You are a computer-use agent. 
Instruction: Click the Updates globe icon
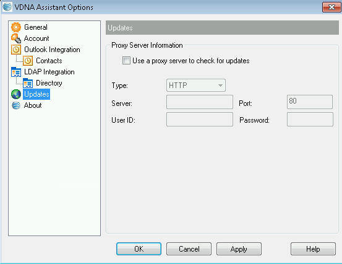tap(16, 94)
